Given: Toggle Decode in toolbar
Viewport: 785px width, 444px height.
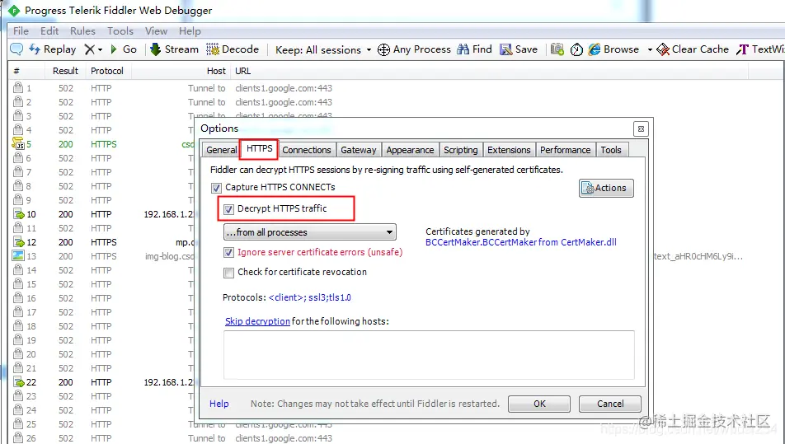Looking at the screenshot, I should click(233, 49).
